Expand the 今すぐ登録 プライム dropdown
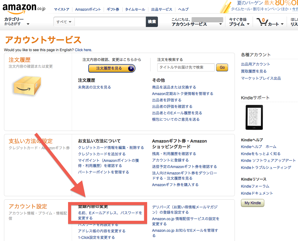The height and width of the screenshot is (241, 298). 239,22
